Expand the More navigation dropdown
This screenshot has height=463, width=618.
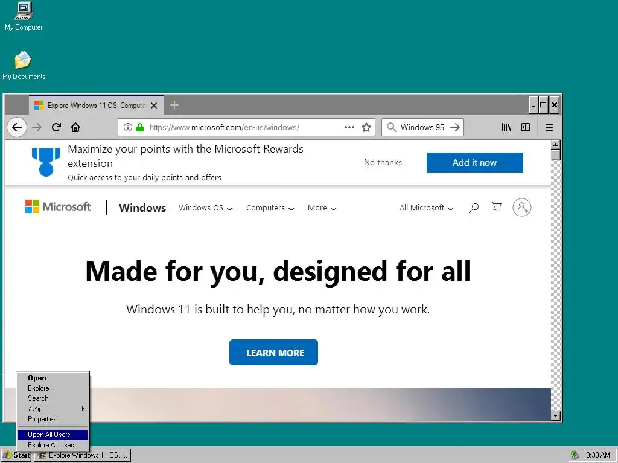(322, 208)
